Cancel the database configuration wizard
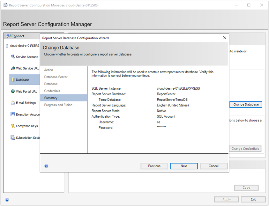The height and width of the screenshot is (206, 269). pos(213,166)
